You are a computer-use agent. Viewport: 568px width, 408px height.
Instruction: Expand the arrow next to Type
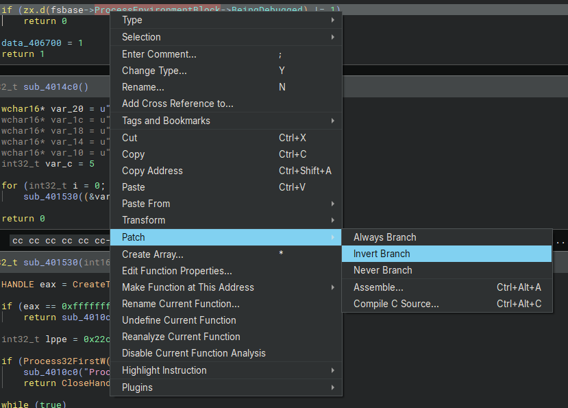click(x=332, y=20)
